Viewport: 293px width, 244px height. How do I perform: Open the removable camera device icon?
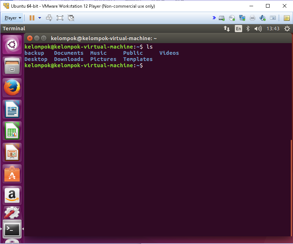(x=273, y=18)
